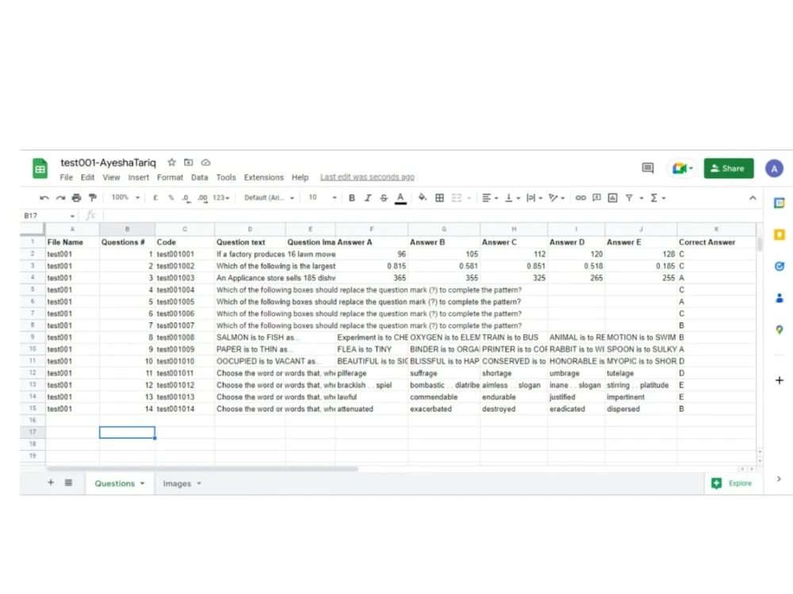Viewport: 793px width, 594px height.
Task: Toggle Strikethrough formatting
Action: click(x=384, y=198)
